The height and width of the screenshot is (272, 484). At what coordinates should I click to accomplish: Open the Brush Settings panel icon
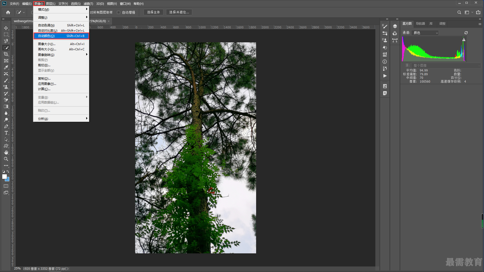[x=385, y=26]
